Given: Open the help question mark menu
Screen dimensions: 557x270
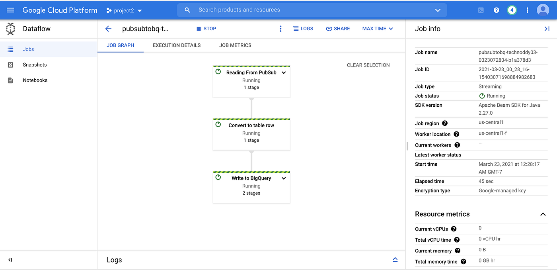Looking at the screenshot, I should (497, 10).
